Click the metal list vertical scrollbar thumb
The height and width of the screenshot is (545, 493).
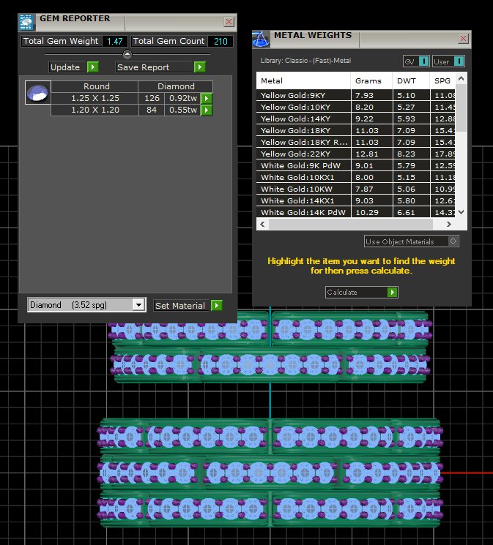[x=462, y=108]
